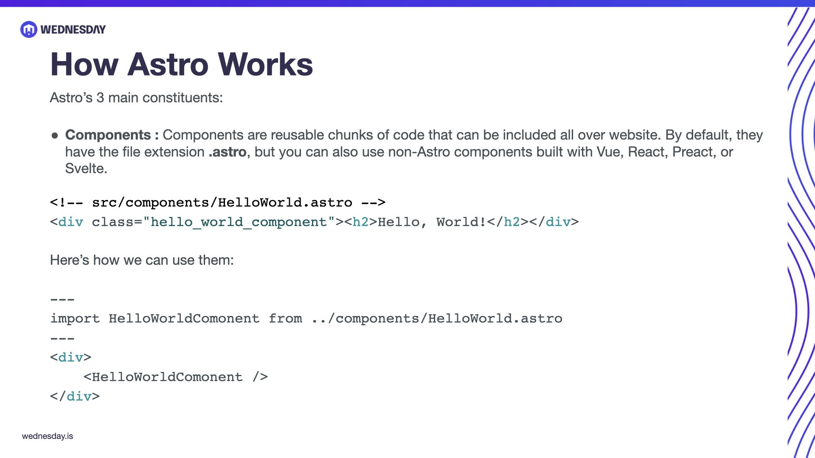Image resolution: width=815 pixels, height=458 pixels.
Task: Click the opening <div> tag line
Action: pos(71,357)
